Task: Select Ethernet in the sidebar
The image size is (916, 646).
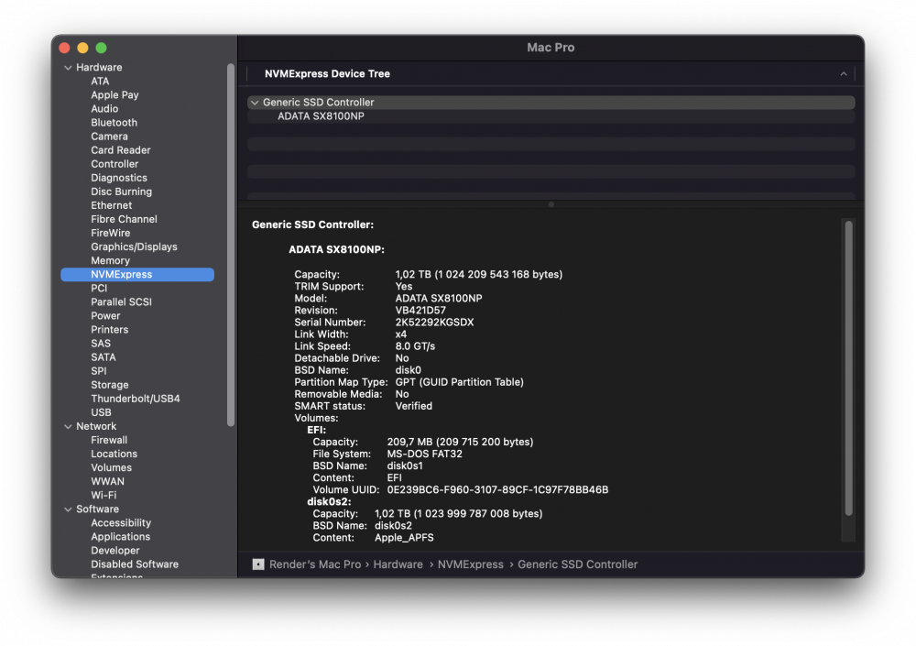Action: 111,205
